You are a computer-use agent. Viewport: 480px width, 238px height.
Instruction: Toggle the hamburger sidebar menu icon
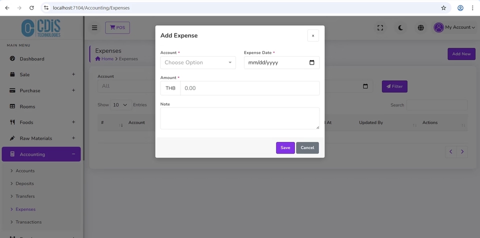[x=94, y=27]
